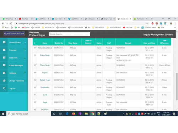Click the Sagar name link

45,102
